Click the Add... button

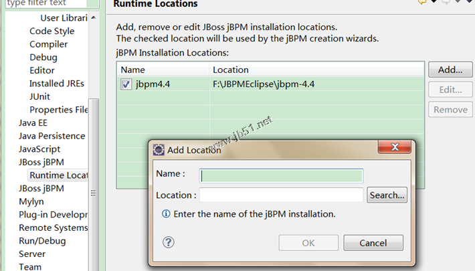point(450,70)
